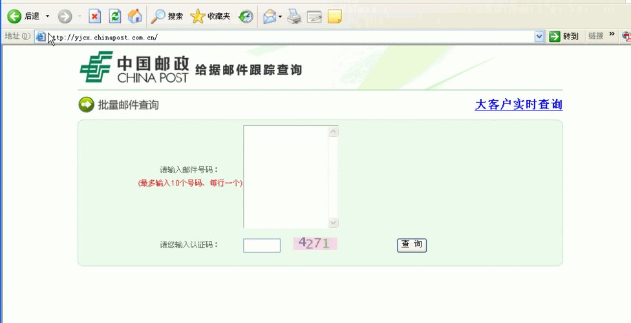This screenshot has height=323, width=631.
Task: Click the 批量邮件查询 heading text
Action: click(x=129, y=105)
